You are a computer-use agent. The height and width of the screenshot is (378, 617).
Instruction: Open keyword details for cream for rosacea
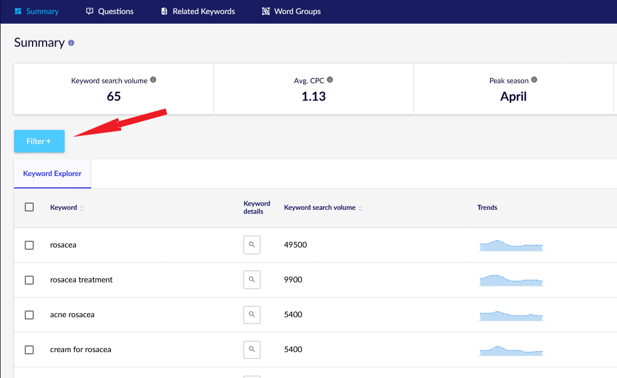pyautogui.click(x=252, y=350)
